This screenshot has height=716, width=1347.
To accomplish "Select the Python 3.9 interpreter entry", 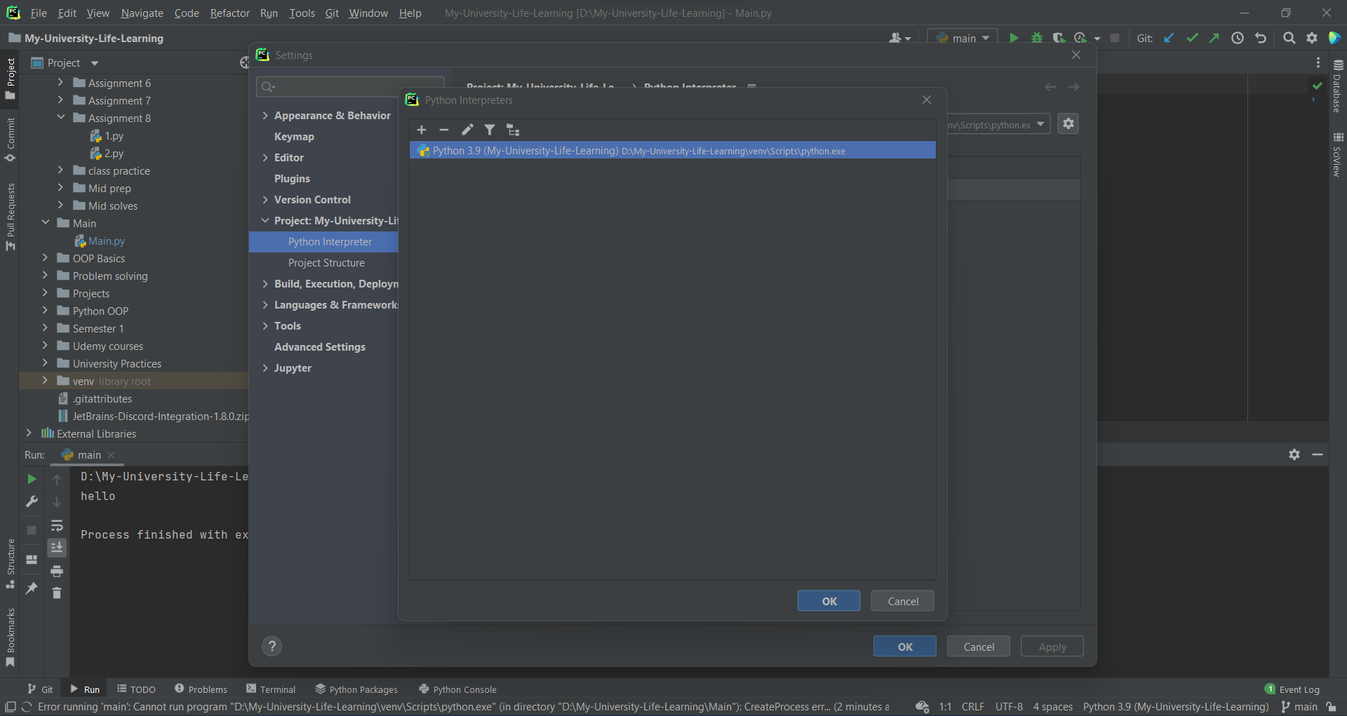I will point(672,151).
